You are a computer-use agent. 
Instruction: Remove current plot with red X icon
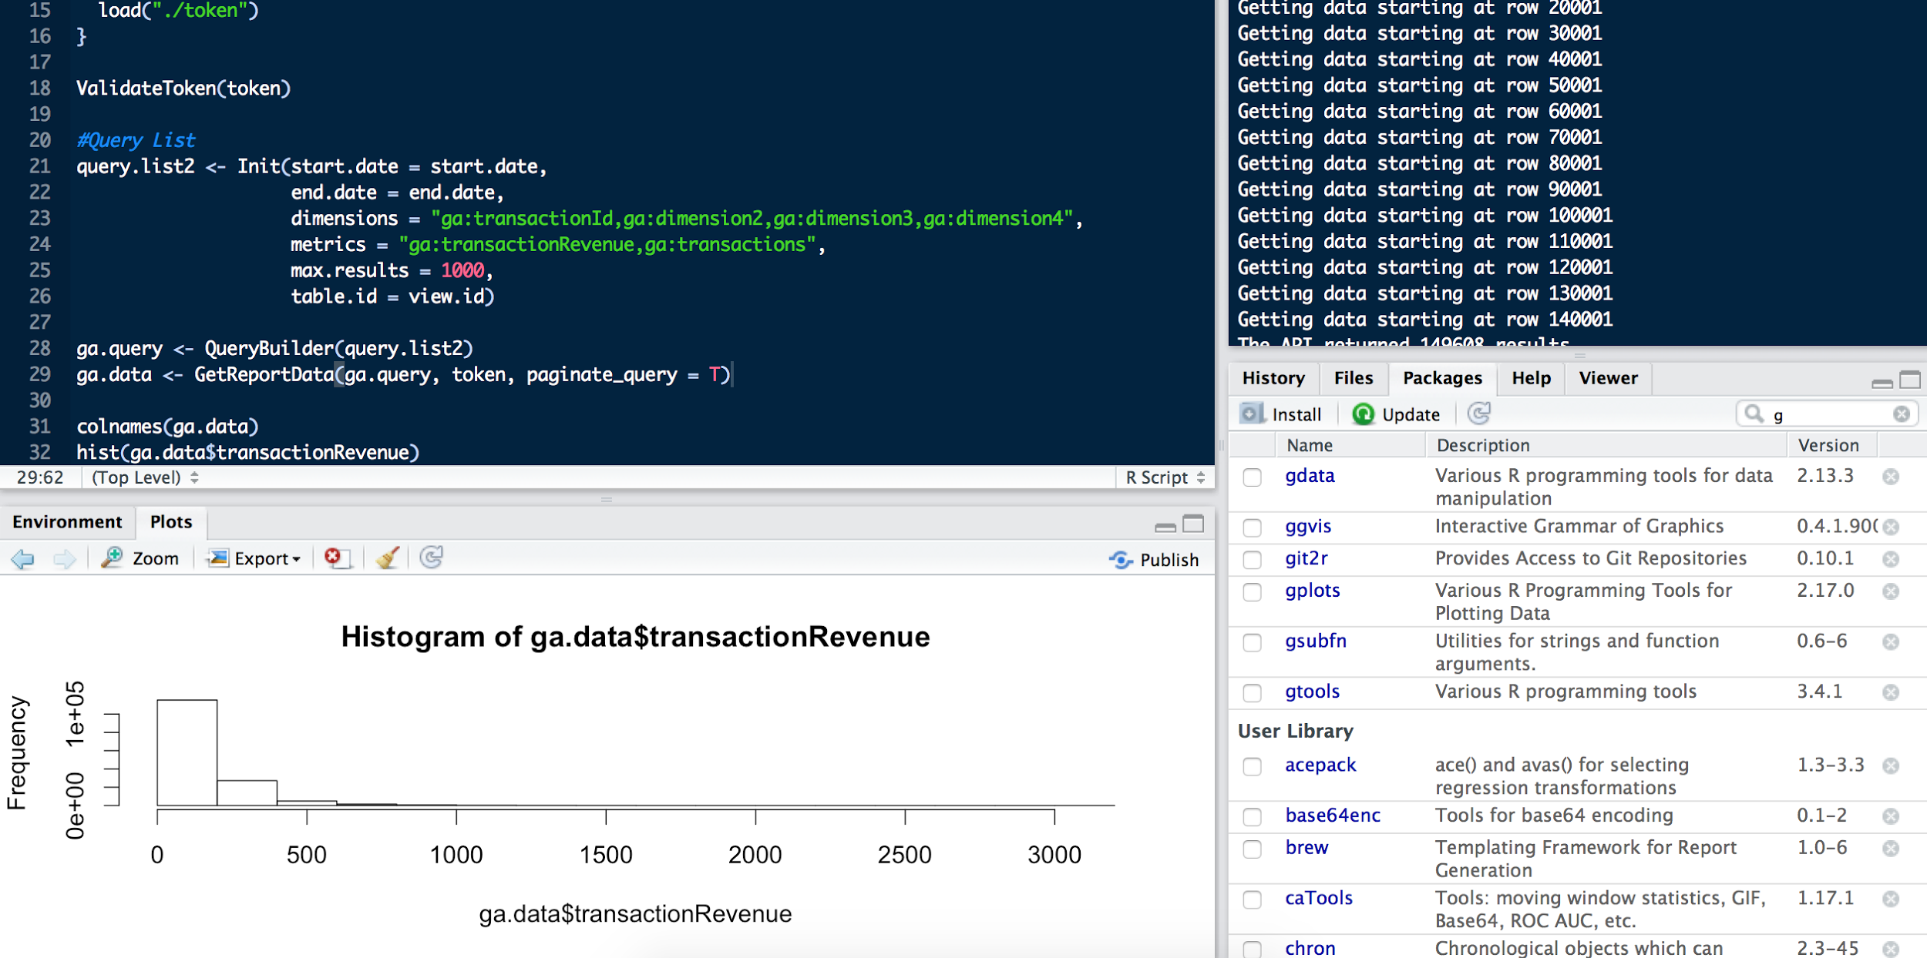(334, 558)
